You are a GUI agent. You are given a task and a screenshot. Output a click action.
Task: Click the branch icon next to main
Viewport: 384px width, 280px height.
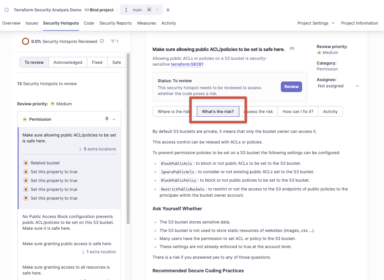[126, 10]
